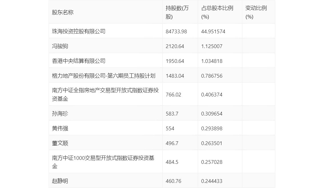Screen dimensions: 324x188
Task: Click shareholding value 84733.98
Action: (176, 32)
